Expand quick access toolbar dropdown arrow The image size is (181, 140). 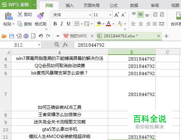pyautogui.click(x=58, y=36)
